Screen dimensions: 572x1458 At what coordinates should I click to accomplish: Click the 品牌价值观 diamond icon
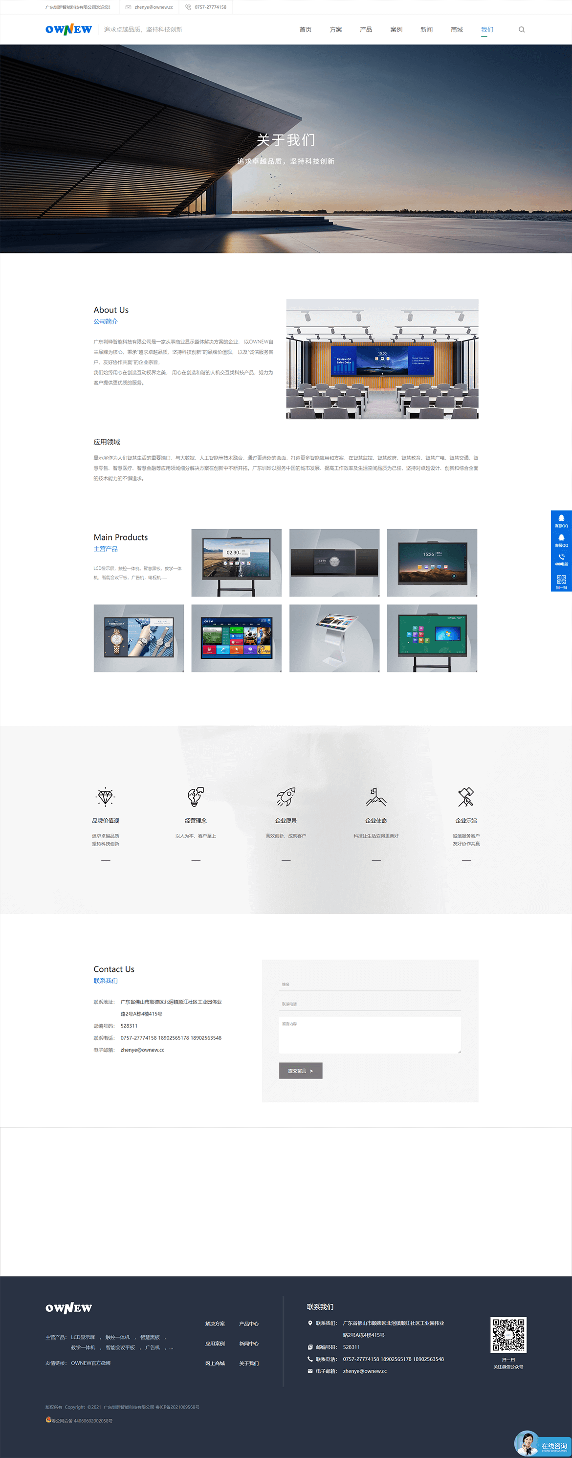[x=105, y=797]
